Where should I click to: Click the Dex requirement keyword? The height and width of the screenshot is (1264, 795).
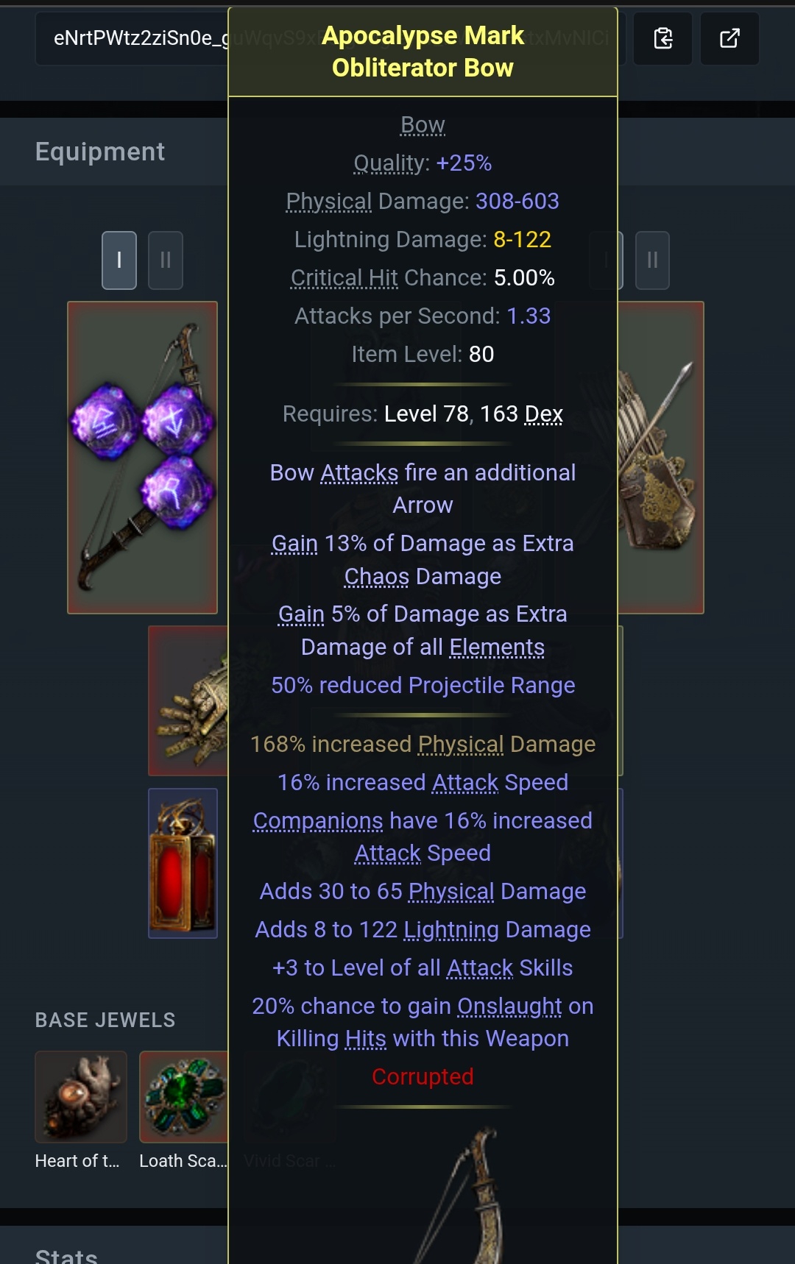(x=543, y=413)
